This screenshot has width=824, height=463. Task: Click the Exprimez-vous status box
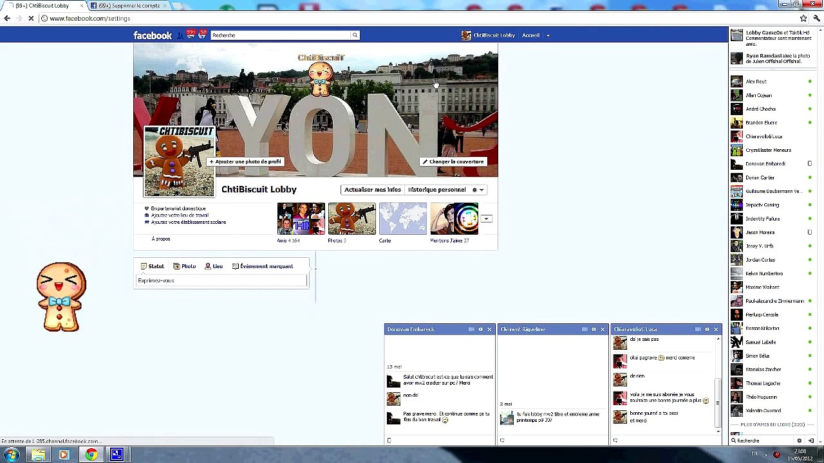point(221,281)
